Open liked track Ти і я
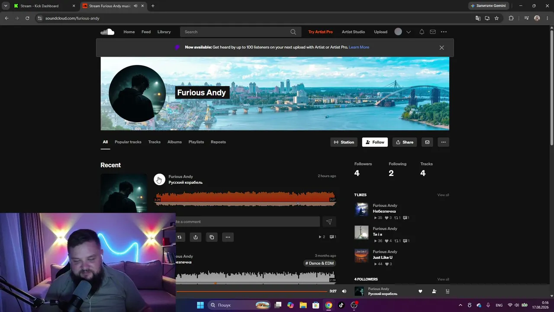The height and width of the screenshot is (312, 554). pyautogui.click(x=377, y=234)
